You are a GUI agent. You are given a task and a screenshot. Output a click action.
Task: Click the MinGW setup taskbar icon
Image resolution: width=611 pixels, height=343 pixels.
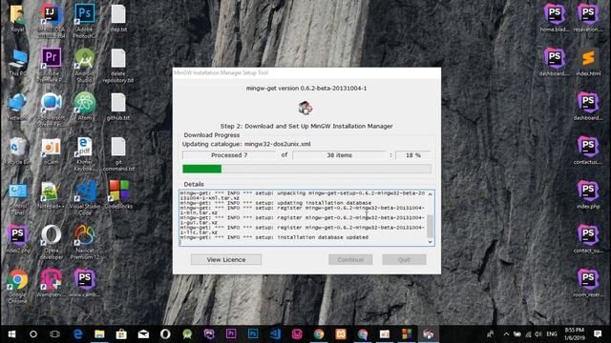tap(429, 334)
